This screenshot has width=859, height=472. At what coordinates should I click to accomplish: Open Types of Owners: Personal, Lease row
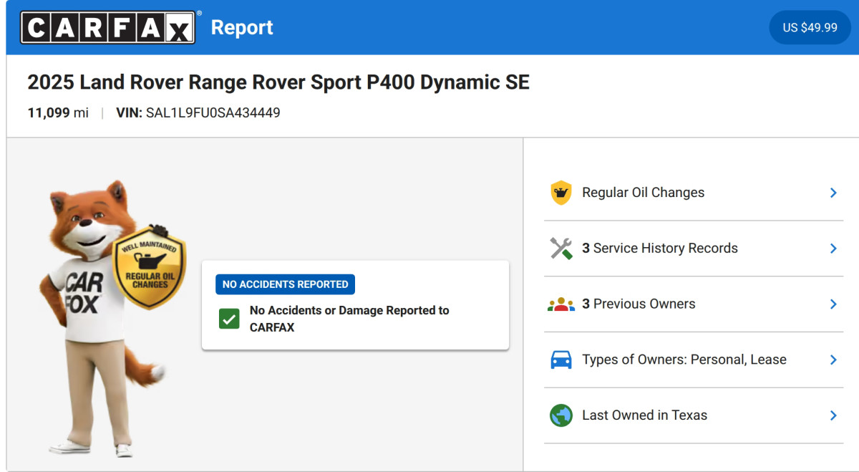pos(694,360)
